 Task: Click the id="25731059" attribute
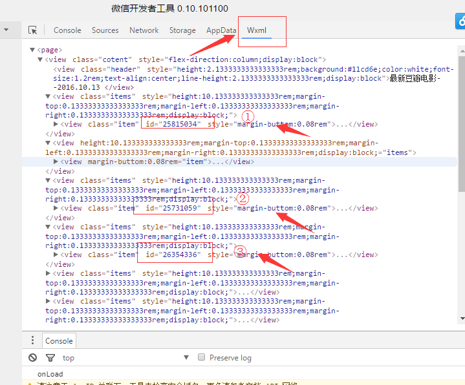coord(173,208)
